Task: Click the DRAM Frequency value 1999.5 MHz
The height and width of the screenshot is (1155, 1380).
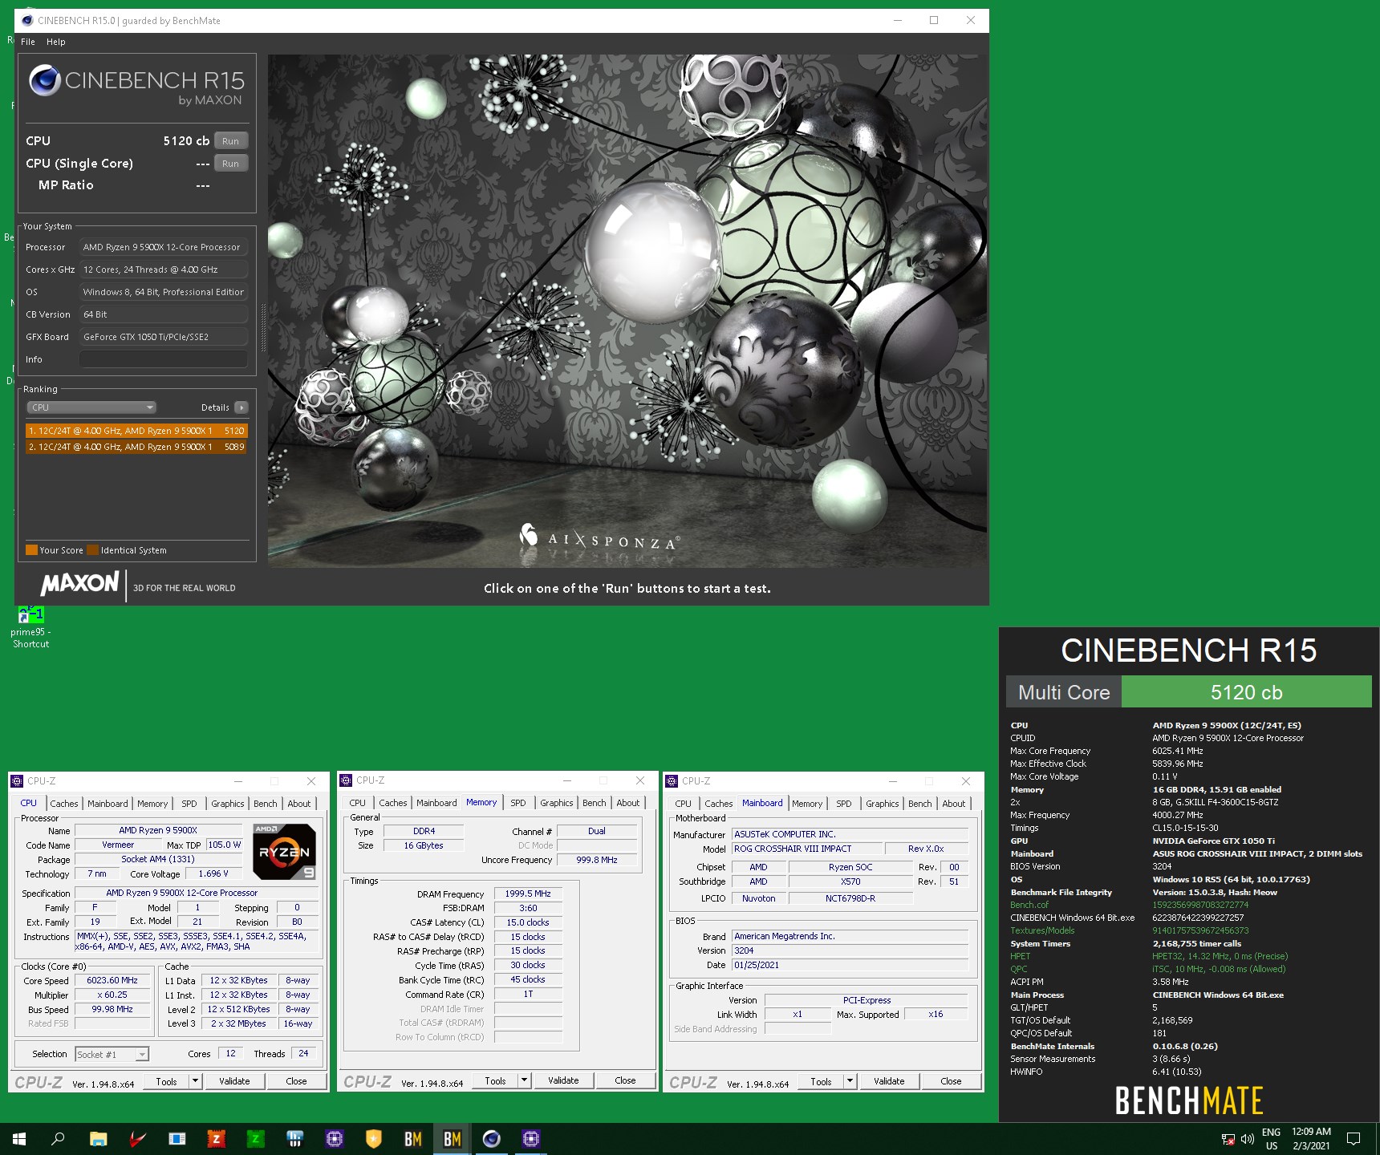Action: click(528, 894)
